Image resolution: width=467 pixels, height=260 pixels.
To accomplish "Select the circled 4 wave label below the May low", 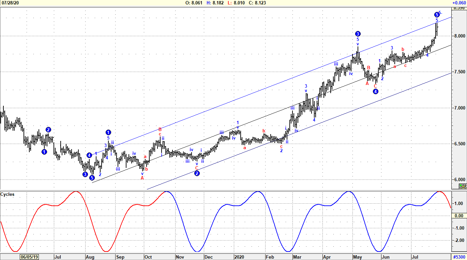I will pos(375,91).
